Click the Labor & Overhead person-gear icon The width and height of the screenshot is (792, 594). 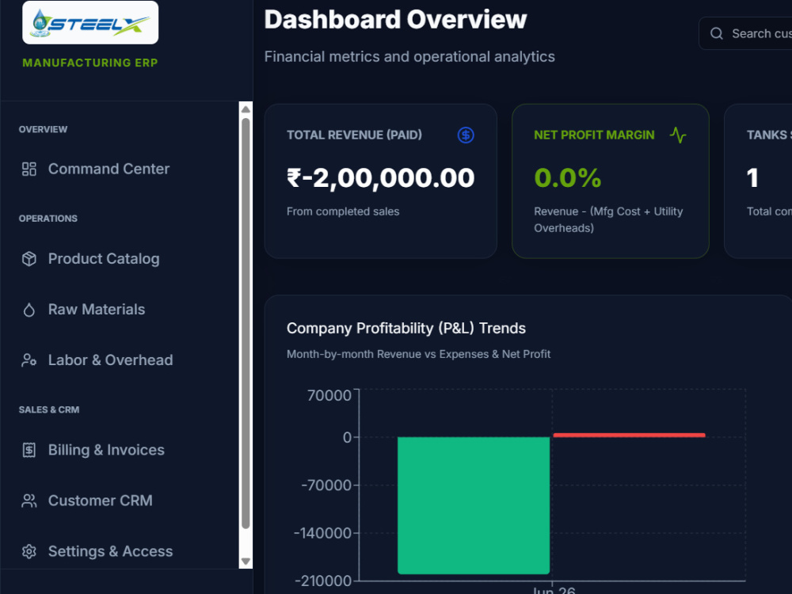click(x=29, y=360)
